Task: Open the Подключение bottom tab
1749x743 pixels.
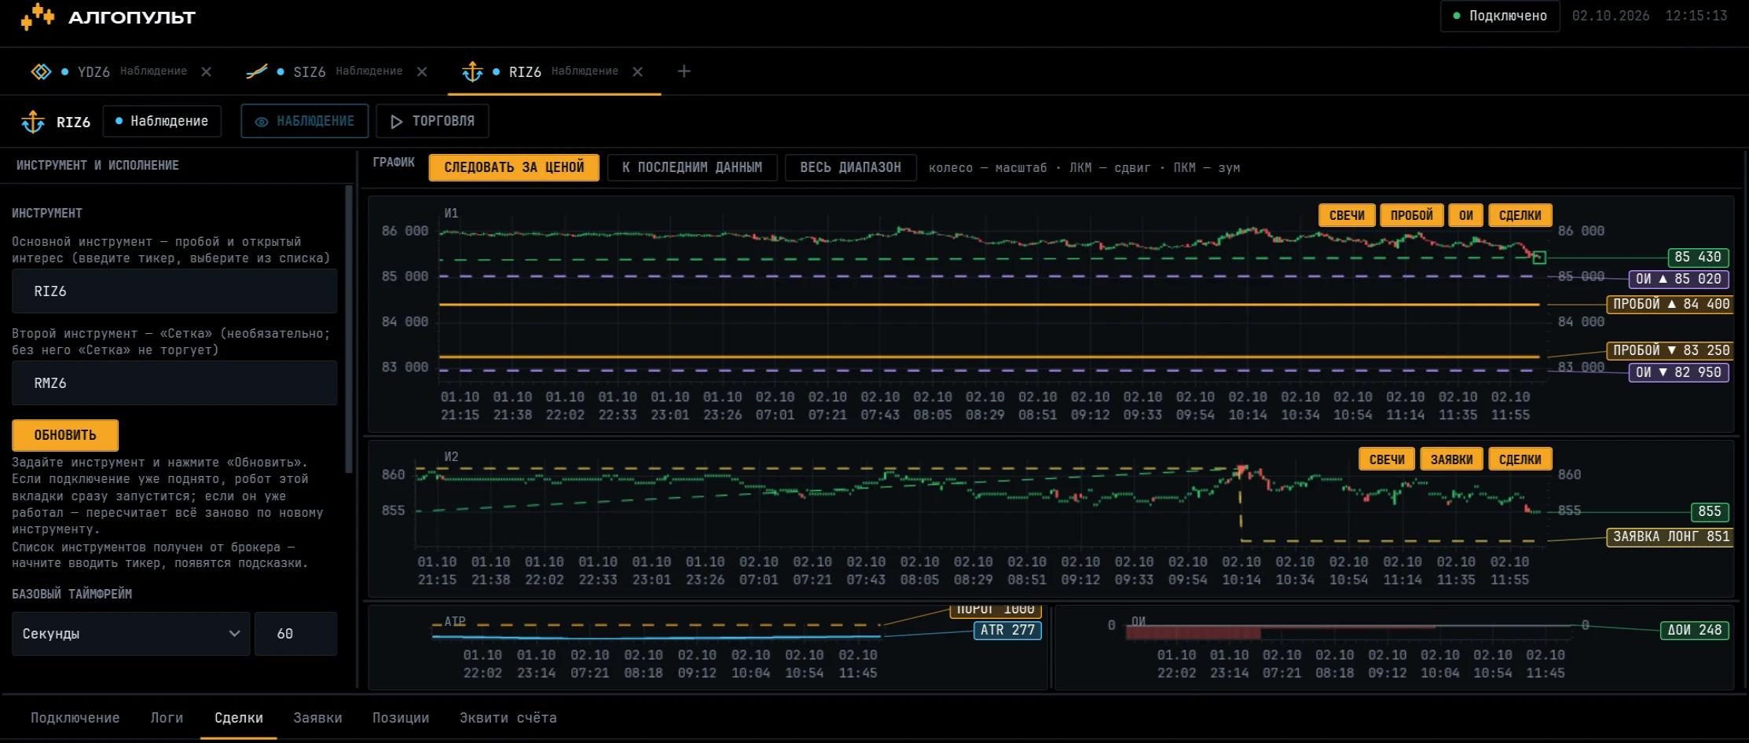Action: point(75,718)
